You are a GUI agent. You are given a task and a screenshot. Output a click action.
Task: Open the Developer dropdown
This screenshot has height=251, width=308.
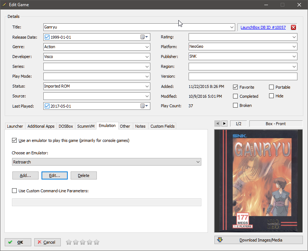147,57
